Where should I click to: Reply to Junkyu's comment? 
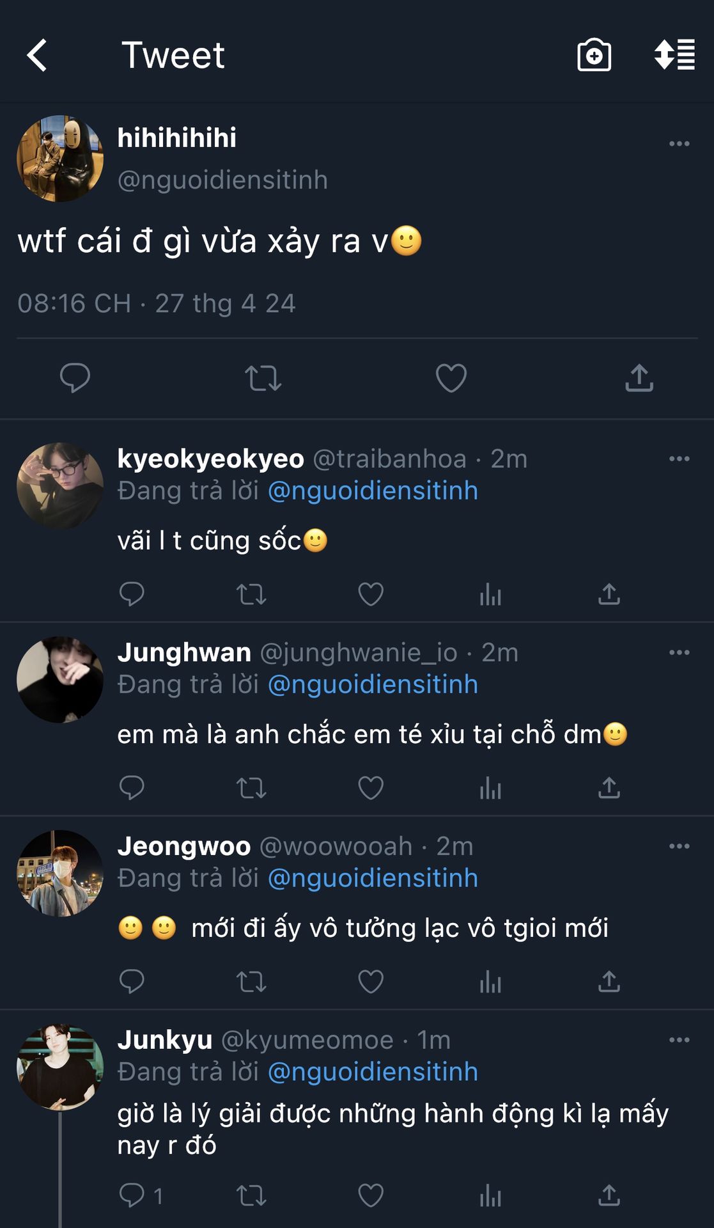click(x=132, y=1195)
